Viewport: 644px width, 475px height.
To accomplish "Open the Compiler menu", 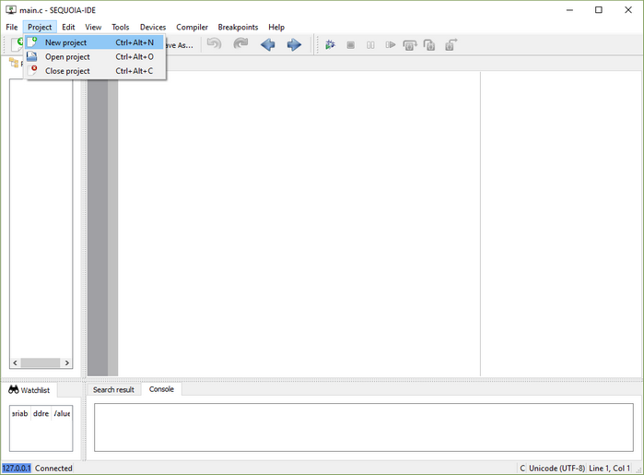I will point(192,27).
